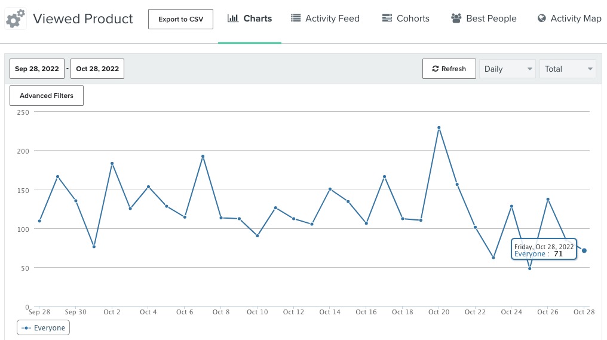The image size is (607, 340).
Task: Click the globe icon beside Activity Map
Action: 542,19
